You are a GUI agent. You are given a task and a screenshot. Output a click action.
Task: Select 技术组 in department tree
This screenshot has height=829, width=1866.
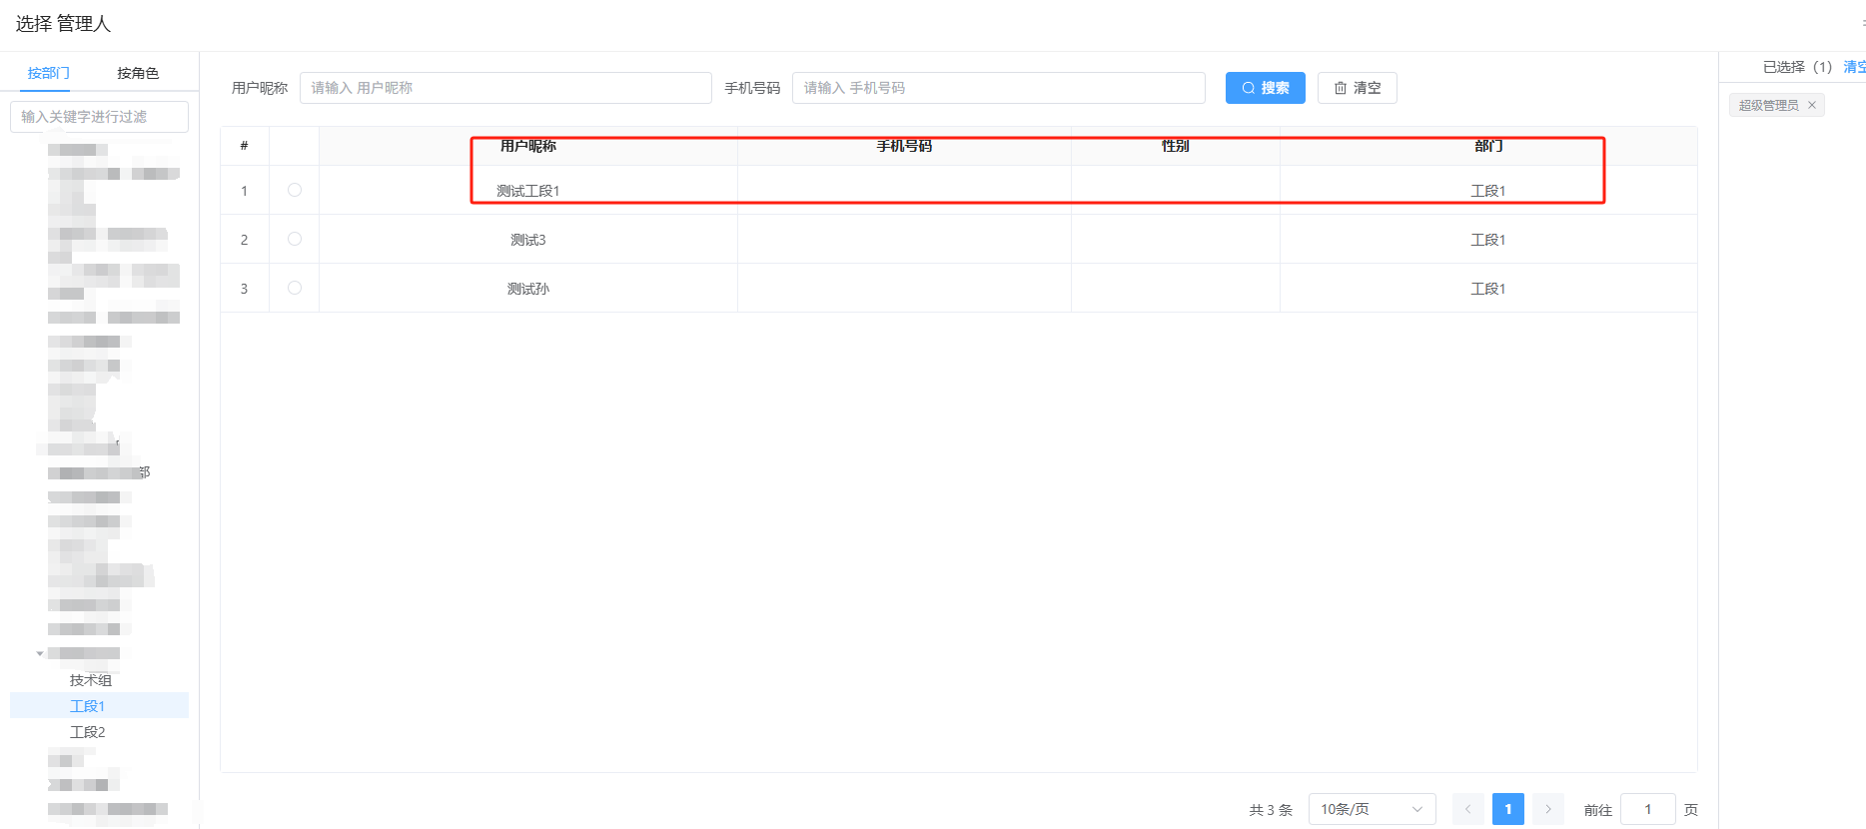(91, 680)
